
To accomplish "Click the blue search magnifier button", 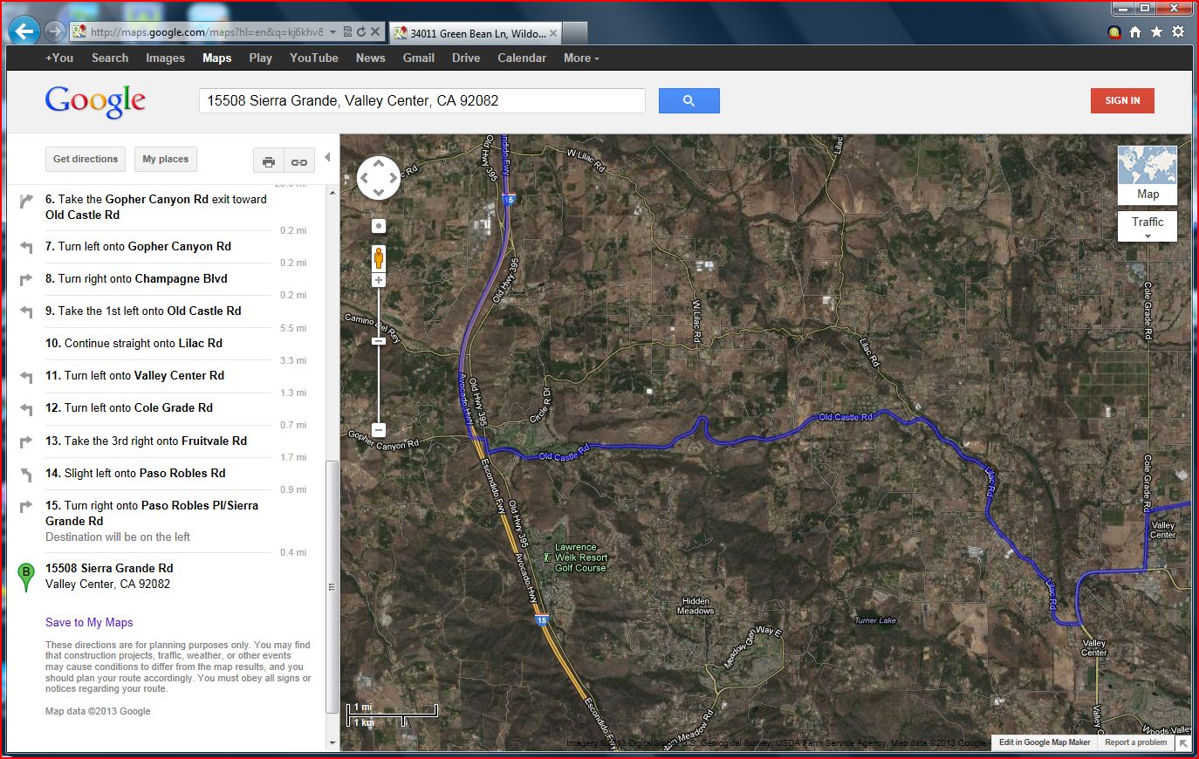I will tap(689, 100).
